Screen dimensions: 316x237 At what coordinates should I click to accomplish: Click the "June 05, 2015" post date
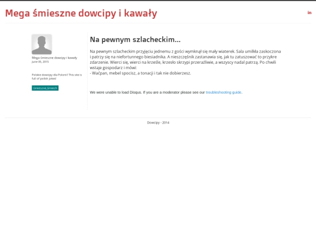[40, 61]
